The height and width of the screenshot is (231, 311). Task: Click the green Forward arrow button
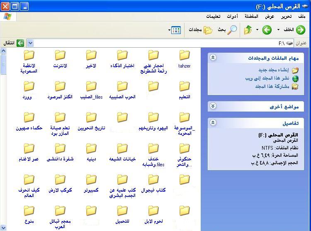(267, 30)
